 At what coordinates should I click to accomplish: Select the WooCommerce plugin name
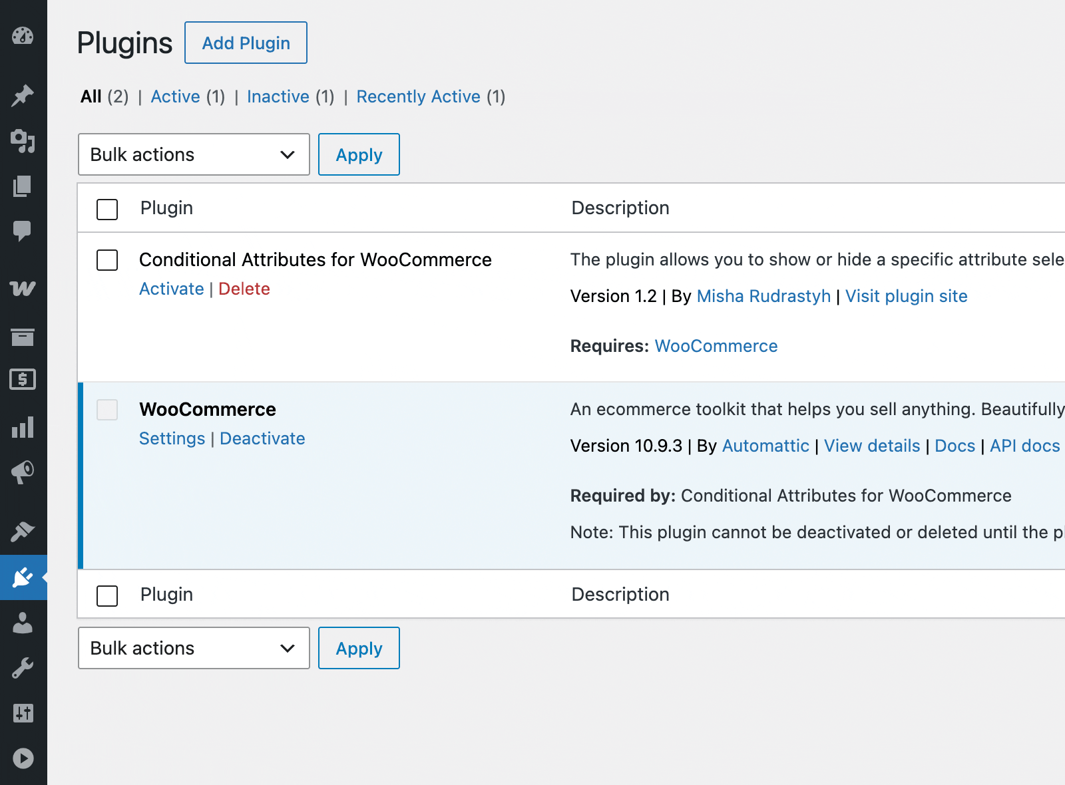coord(208,409)
